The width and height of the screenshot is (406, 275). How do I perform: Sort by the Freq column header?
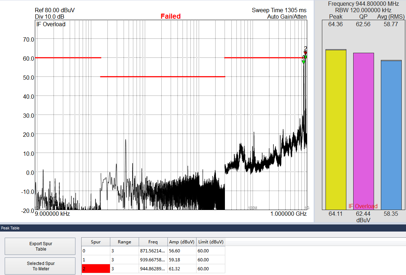(x=153, y=242)
